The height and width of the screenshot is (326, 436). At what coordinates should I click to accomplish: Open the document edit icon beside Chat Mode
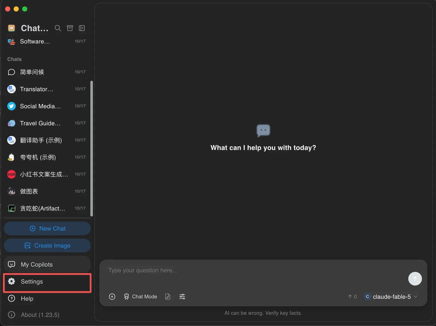(168, 297)
